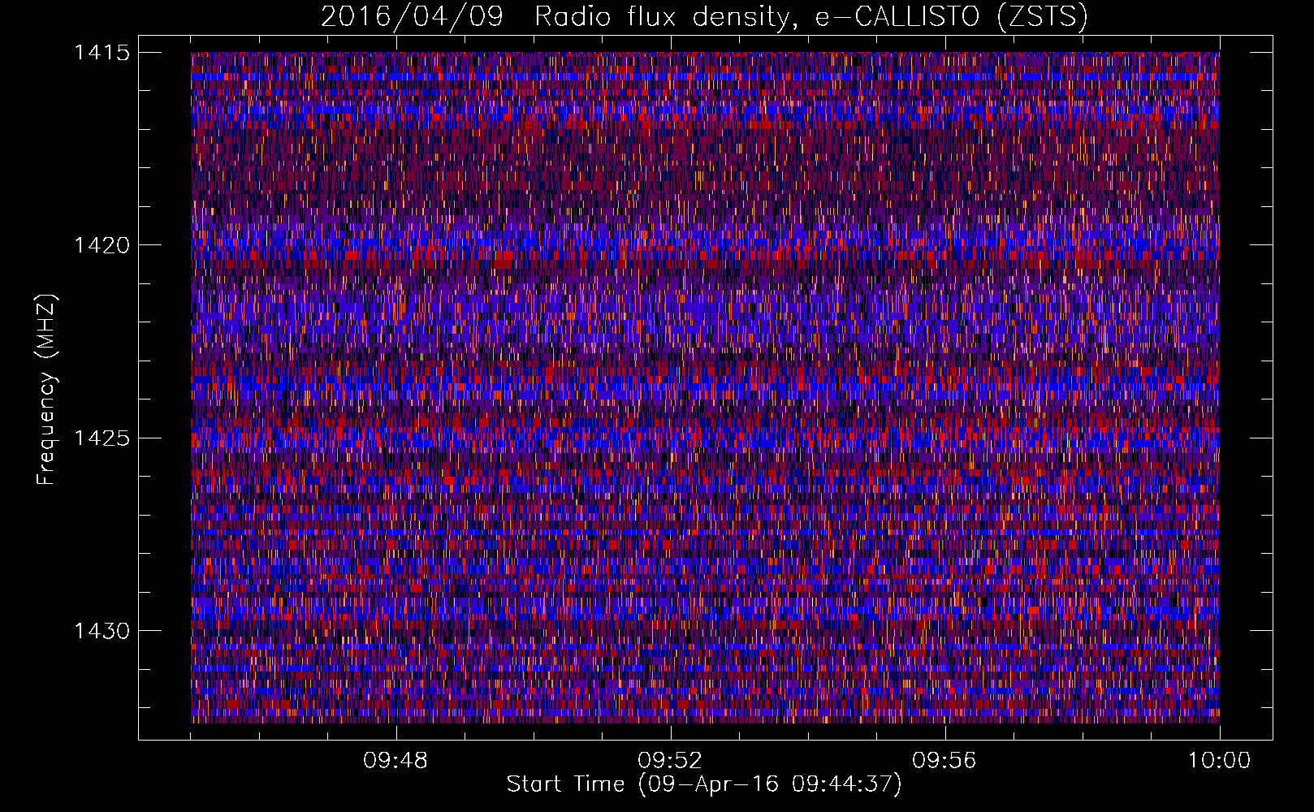The image size is (1314, 812).
Task: Select the '1425' frequency axis label
Action: click(x=102, y=438)
